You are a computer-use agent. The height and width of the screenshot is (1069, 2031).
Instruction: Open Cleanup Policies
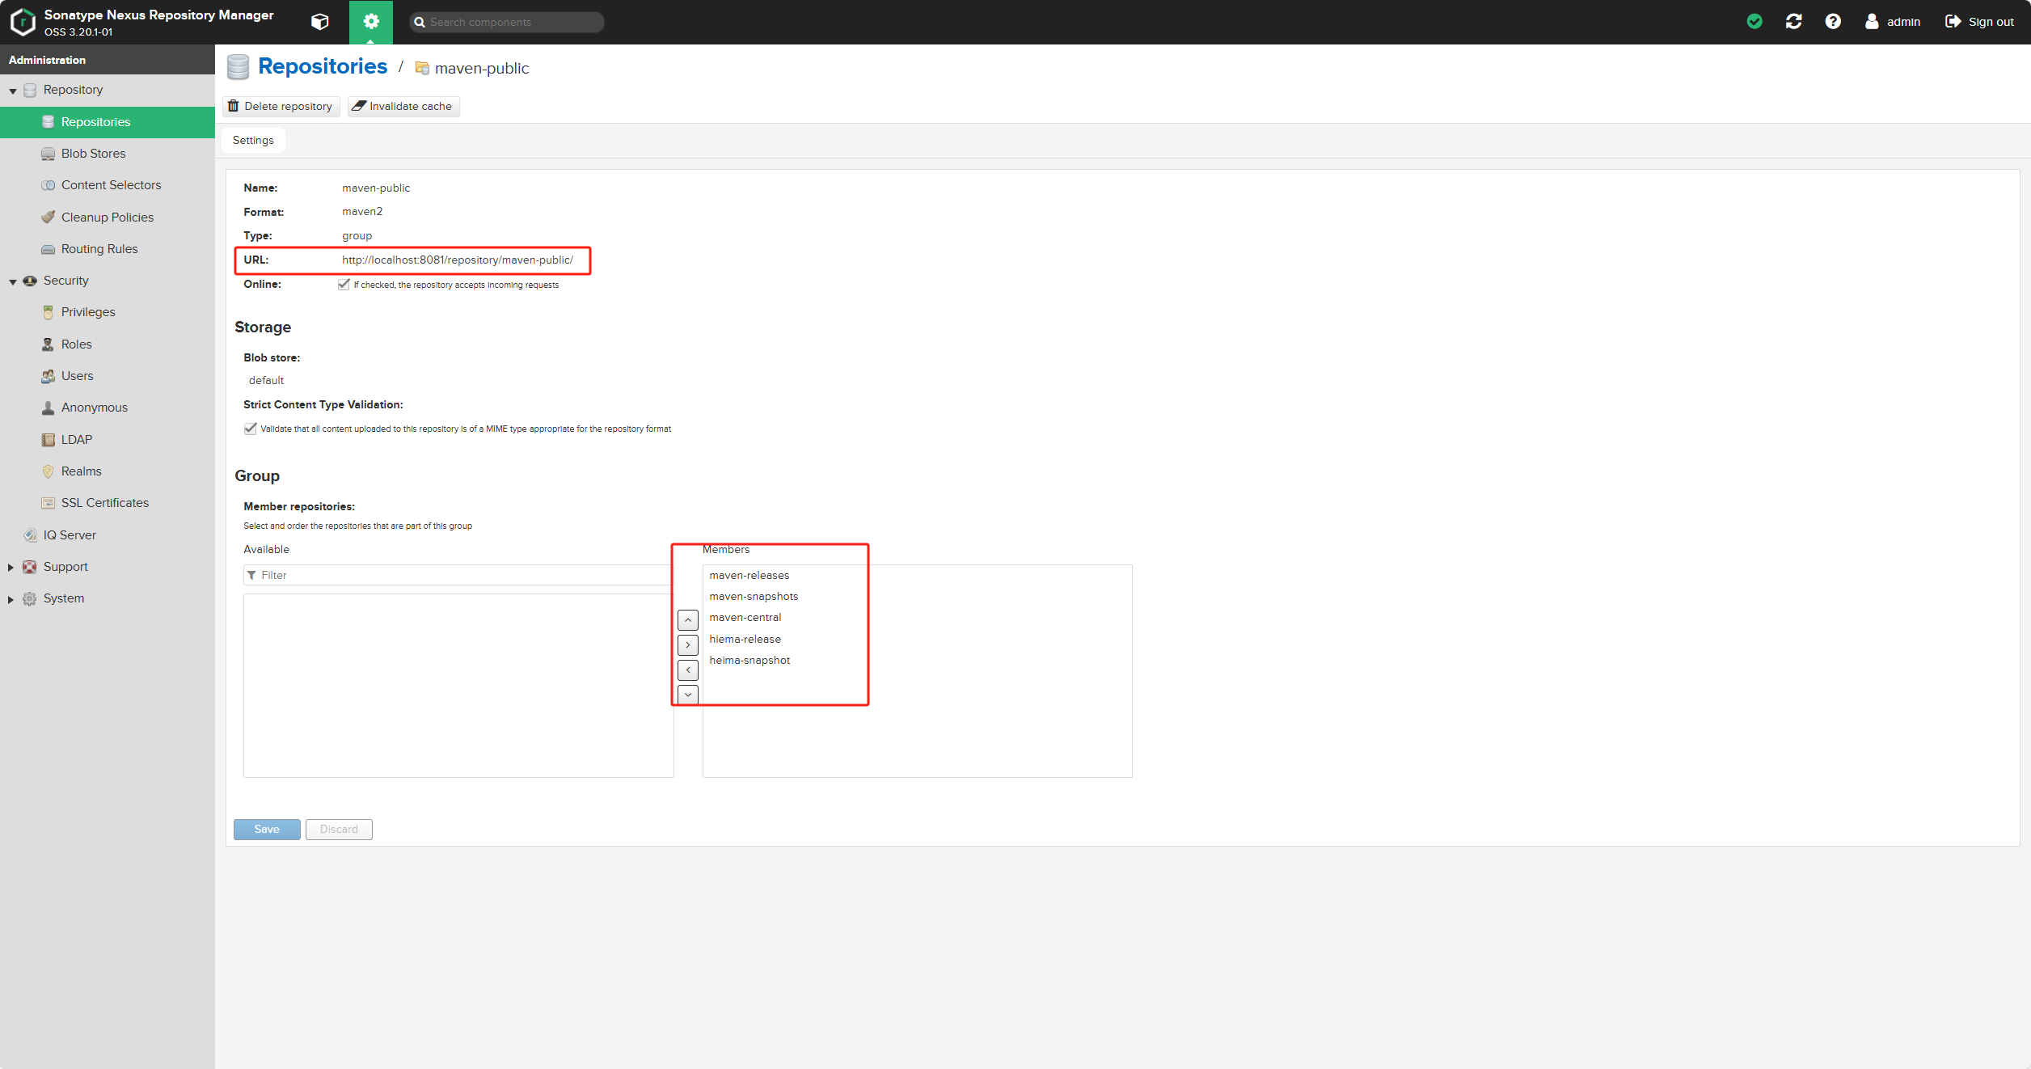click(108, 218)
